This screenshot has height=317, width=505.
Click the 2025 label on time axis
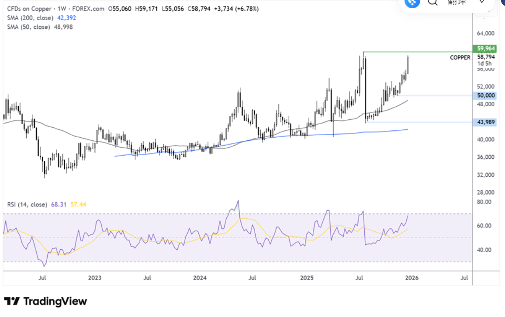[307, 278]
